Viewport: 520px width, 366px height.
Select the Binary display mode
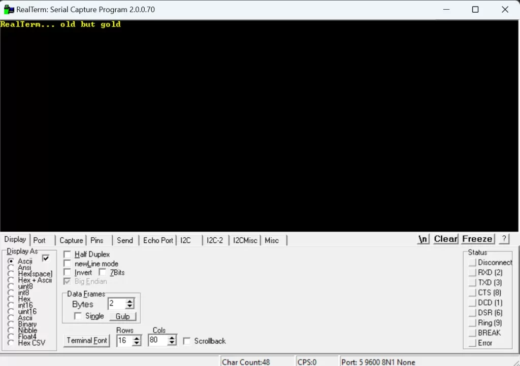[11, 324]
